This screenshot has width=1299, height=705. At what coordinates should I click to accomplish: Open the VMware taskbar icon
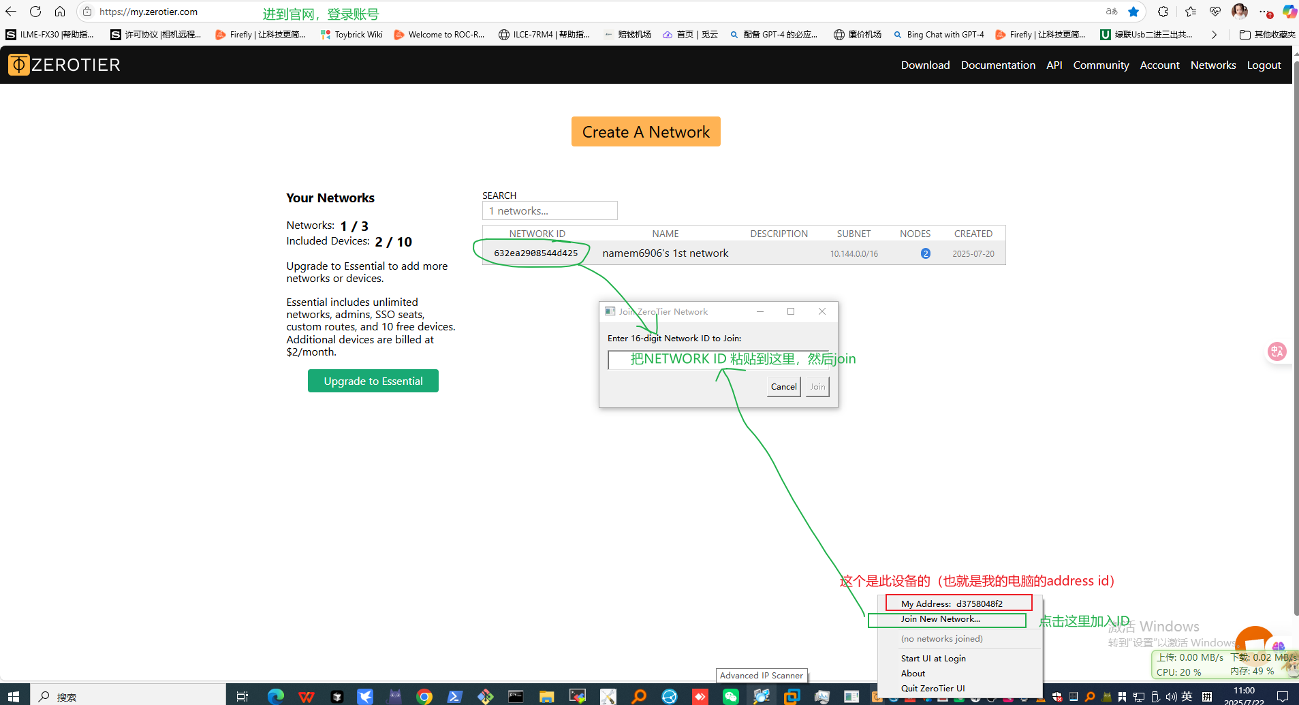[x=792, y=696]
